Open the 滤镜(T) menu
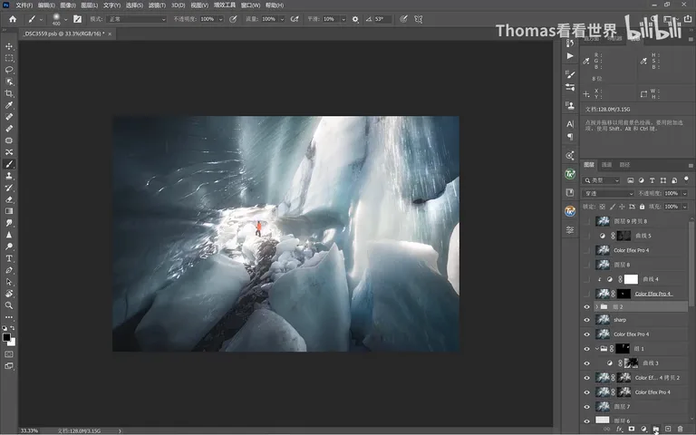The image size is (696, 435). [157, 5]
